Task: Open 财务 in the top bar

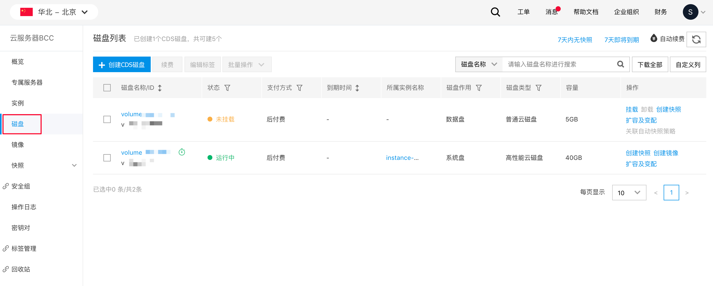Action: (661, 12)
